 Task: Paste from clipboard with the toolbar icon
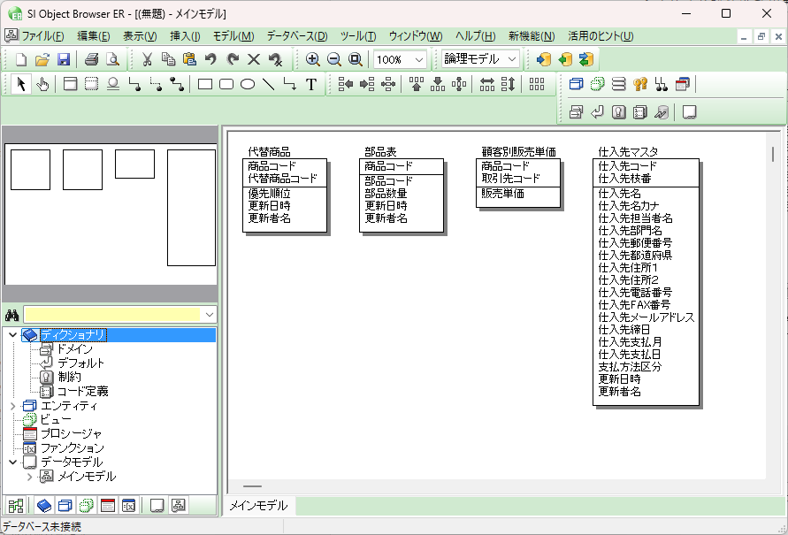tap(189, 59)
